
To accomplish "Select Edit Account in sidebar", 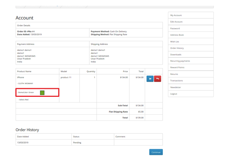I will click(x=176, y=22).
